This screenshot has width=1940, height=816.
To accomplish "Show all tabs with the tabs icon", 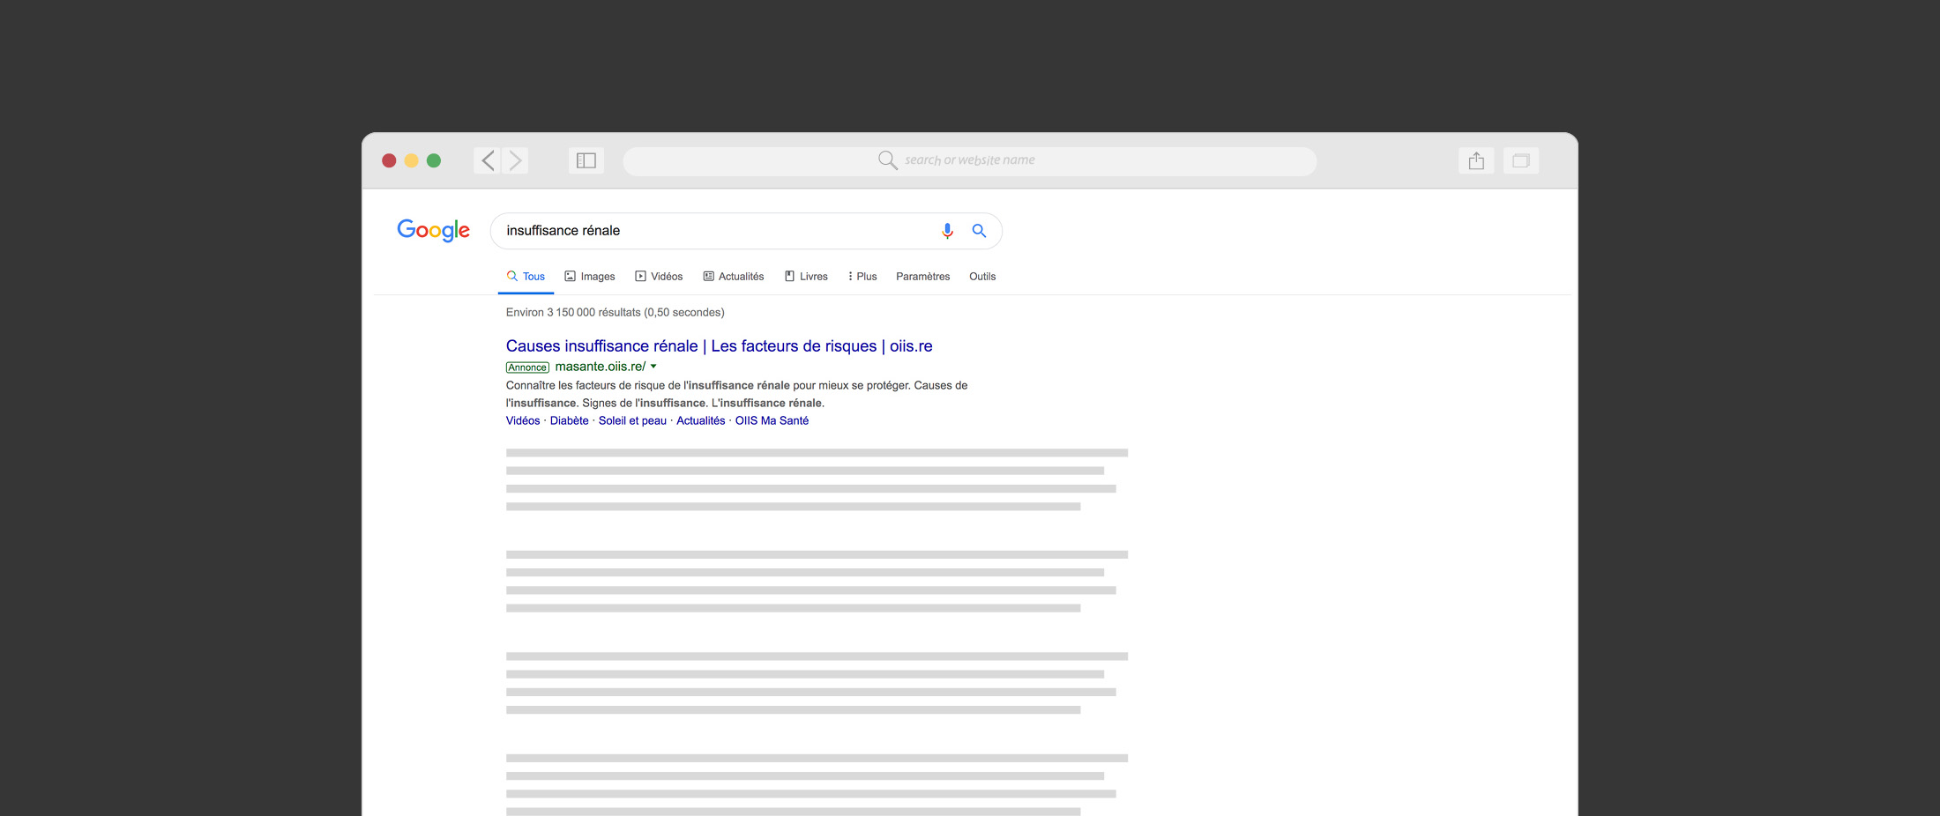I will pyautogui.click(x=1521, y=160).
